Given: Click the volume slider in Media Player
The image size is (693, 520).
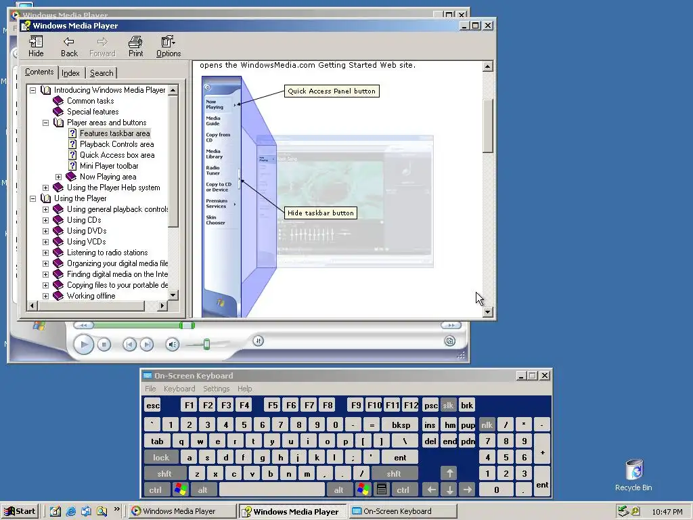Looking at the screenshot, I should 206,344.
